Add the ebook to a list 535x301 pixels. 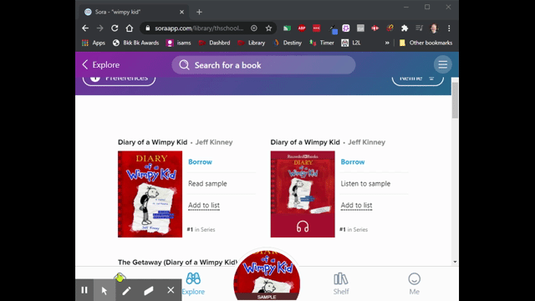coord(204,206)
